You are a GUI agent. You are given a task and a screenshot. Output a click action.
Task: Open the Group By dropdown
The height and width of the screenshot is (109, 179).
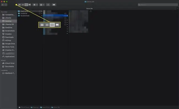tap(42, 5)
